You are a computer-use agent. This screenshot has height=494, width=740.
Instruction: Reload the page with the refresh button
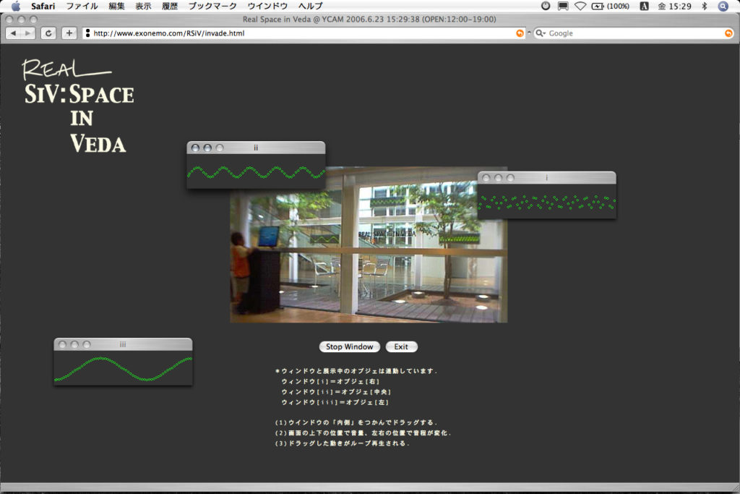[x=48, y=33]
